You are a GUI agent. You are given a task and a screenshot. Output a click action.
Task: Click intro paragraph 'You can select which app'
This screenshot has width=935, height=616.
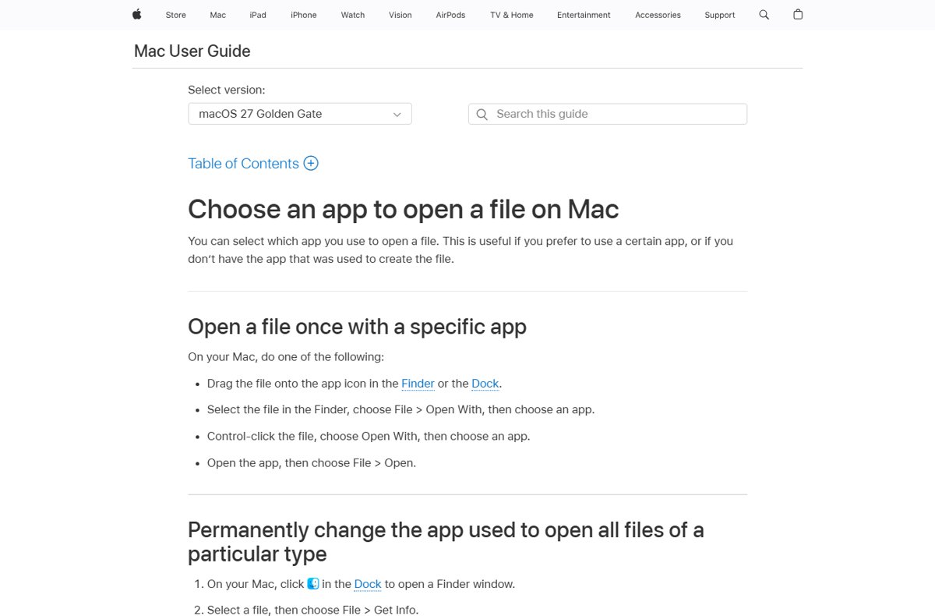coord(460,250)
